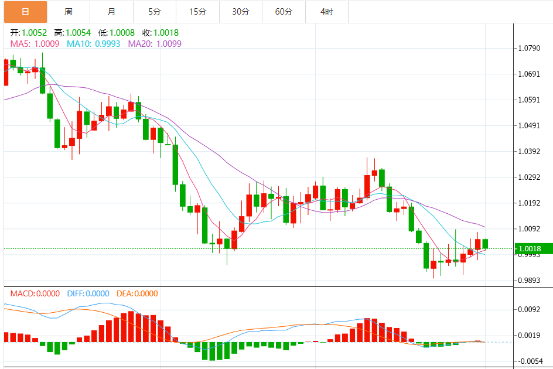Screen dimensions: 553x369
Task: Click the open price 1.0052 value
Action: point(34,33)
